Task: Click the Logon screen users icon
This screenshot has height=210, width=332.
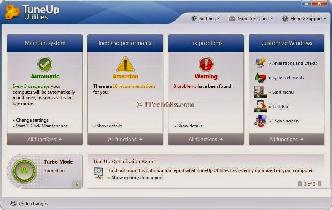Action: click(x=260, y=121)
